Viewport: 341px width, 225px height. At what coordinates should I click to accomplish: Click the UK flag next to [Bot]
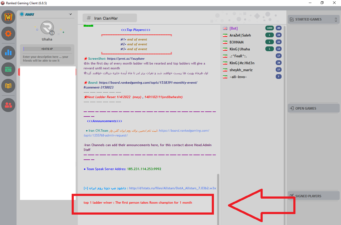pos(225,28)
